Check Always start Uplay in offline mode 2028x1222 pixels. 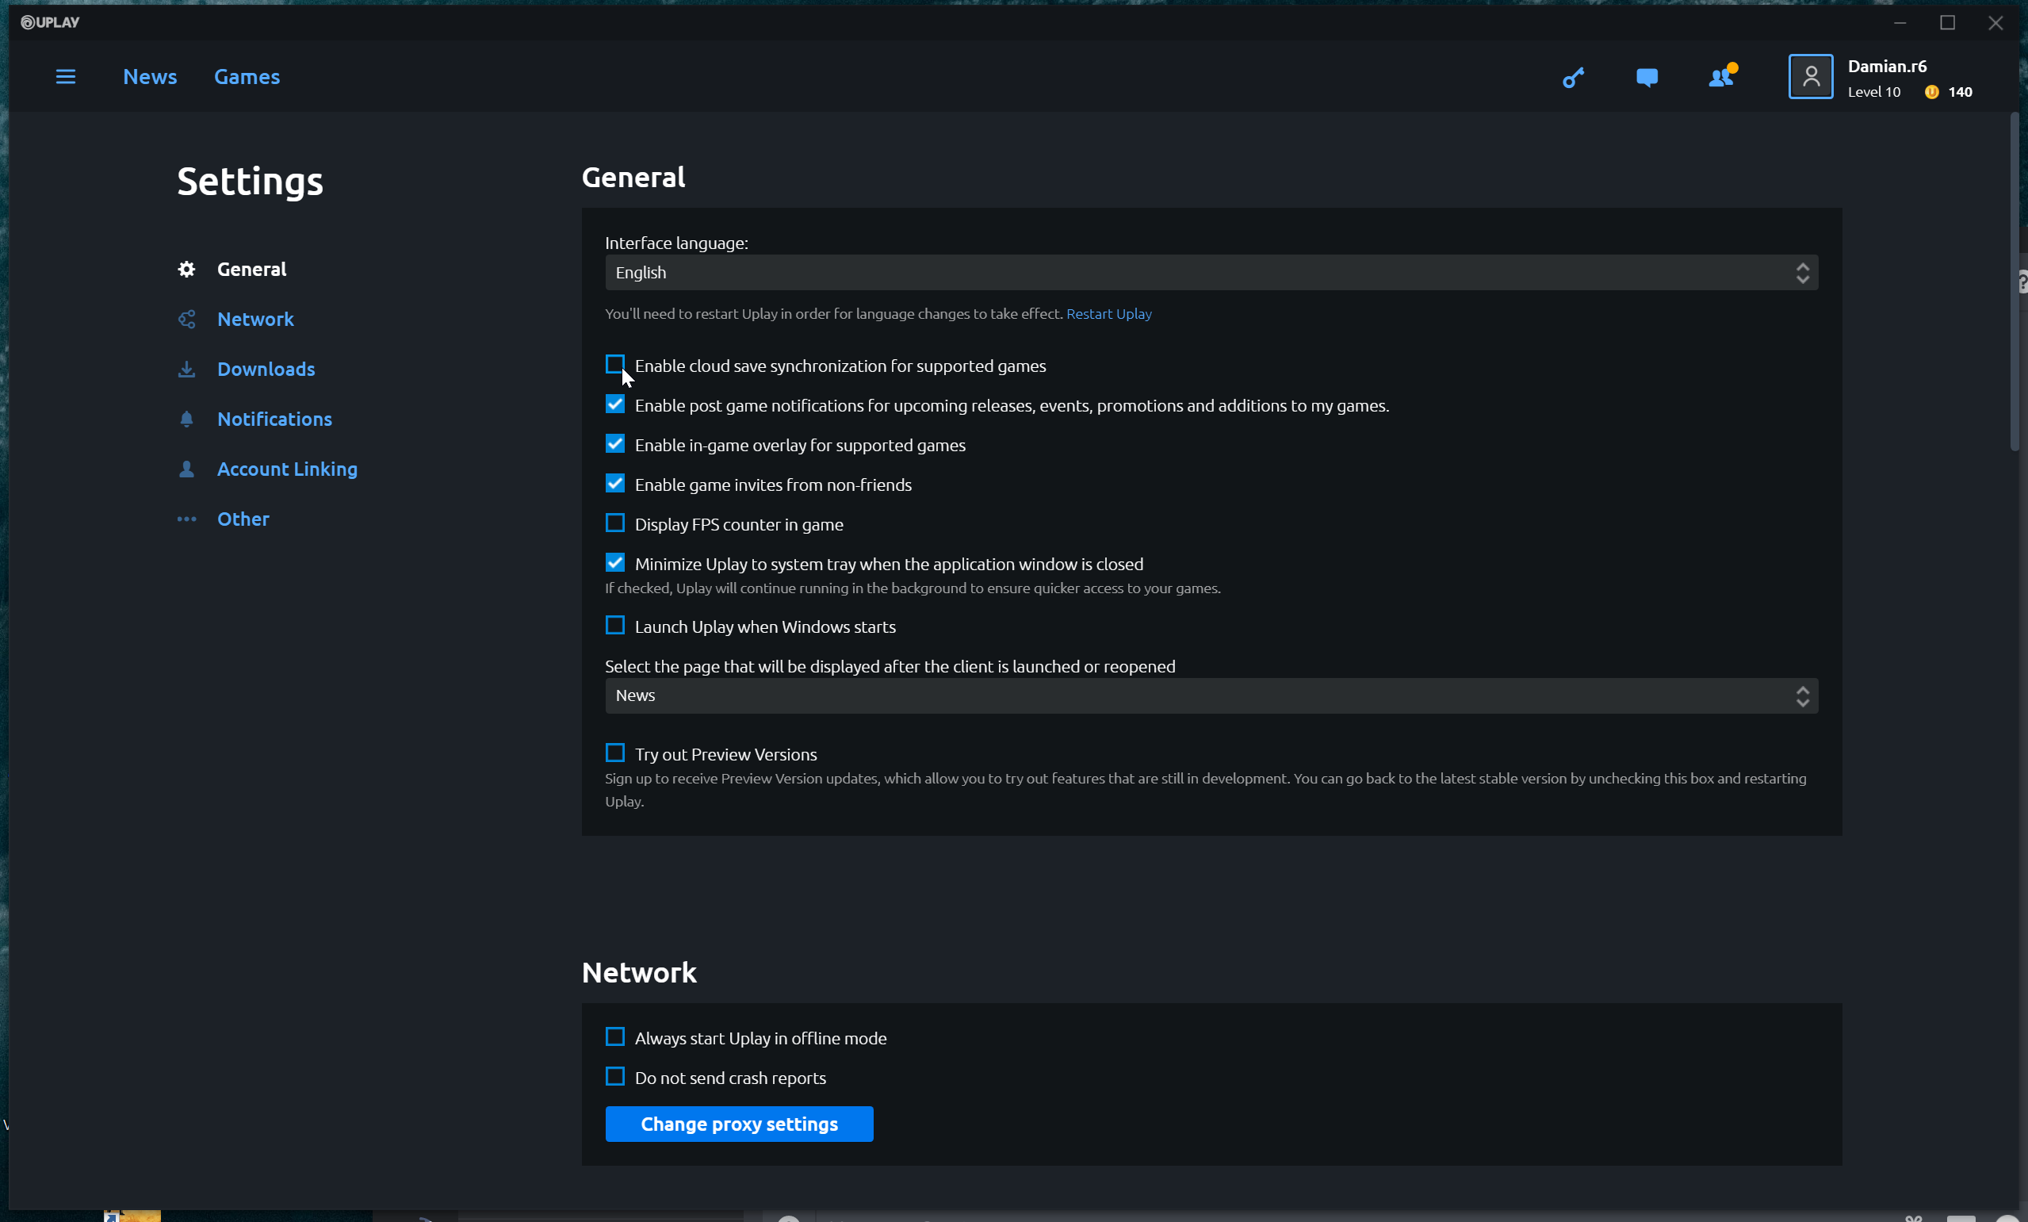point(614,1036)
